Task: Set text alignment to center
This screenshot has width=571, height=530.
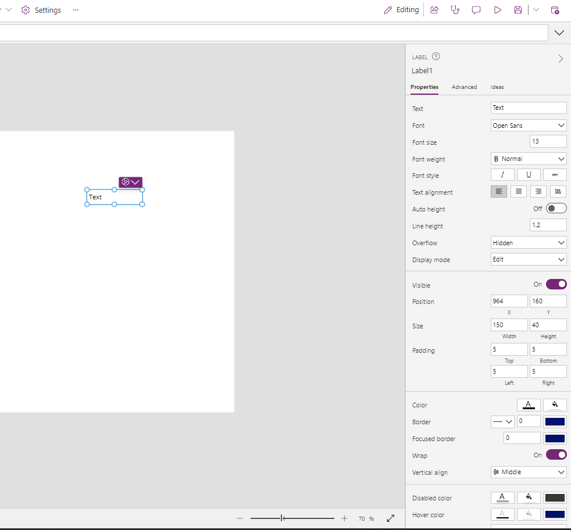Action: coord(519,191)
